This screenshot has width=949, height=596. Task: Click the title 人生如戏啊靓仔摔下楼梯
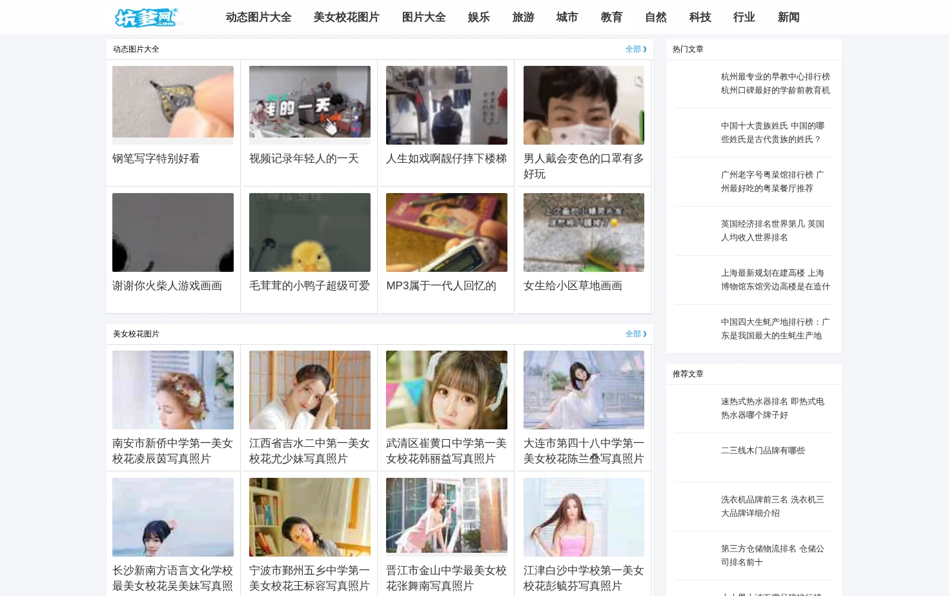446,158
